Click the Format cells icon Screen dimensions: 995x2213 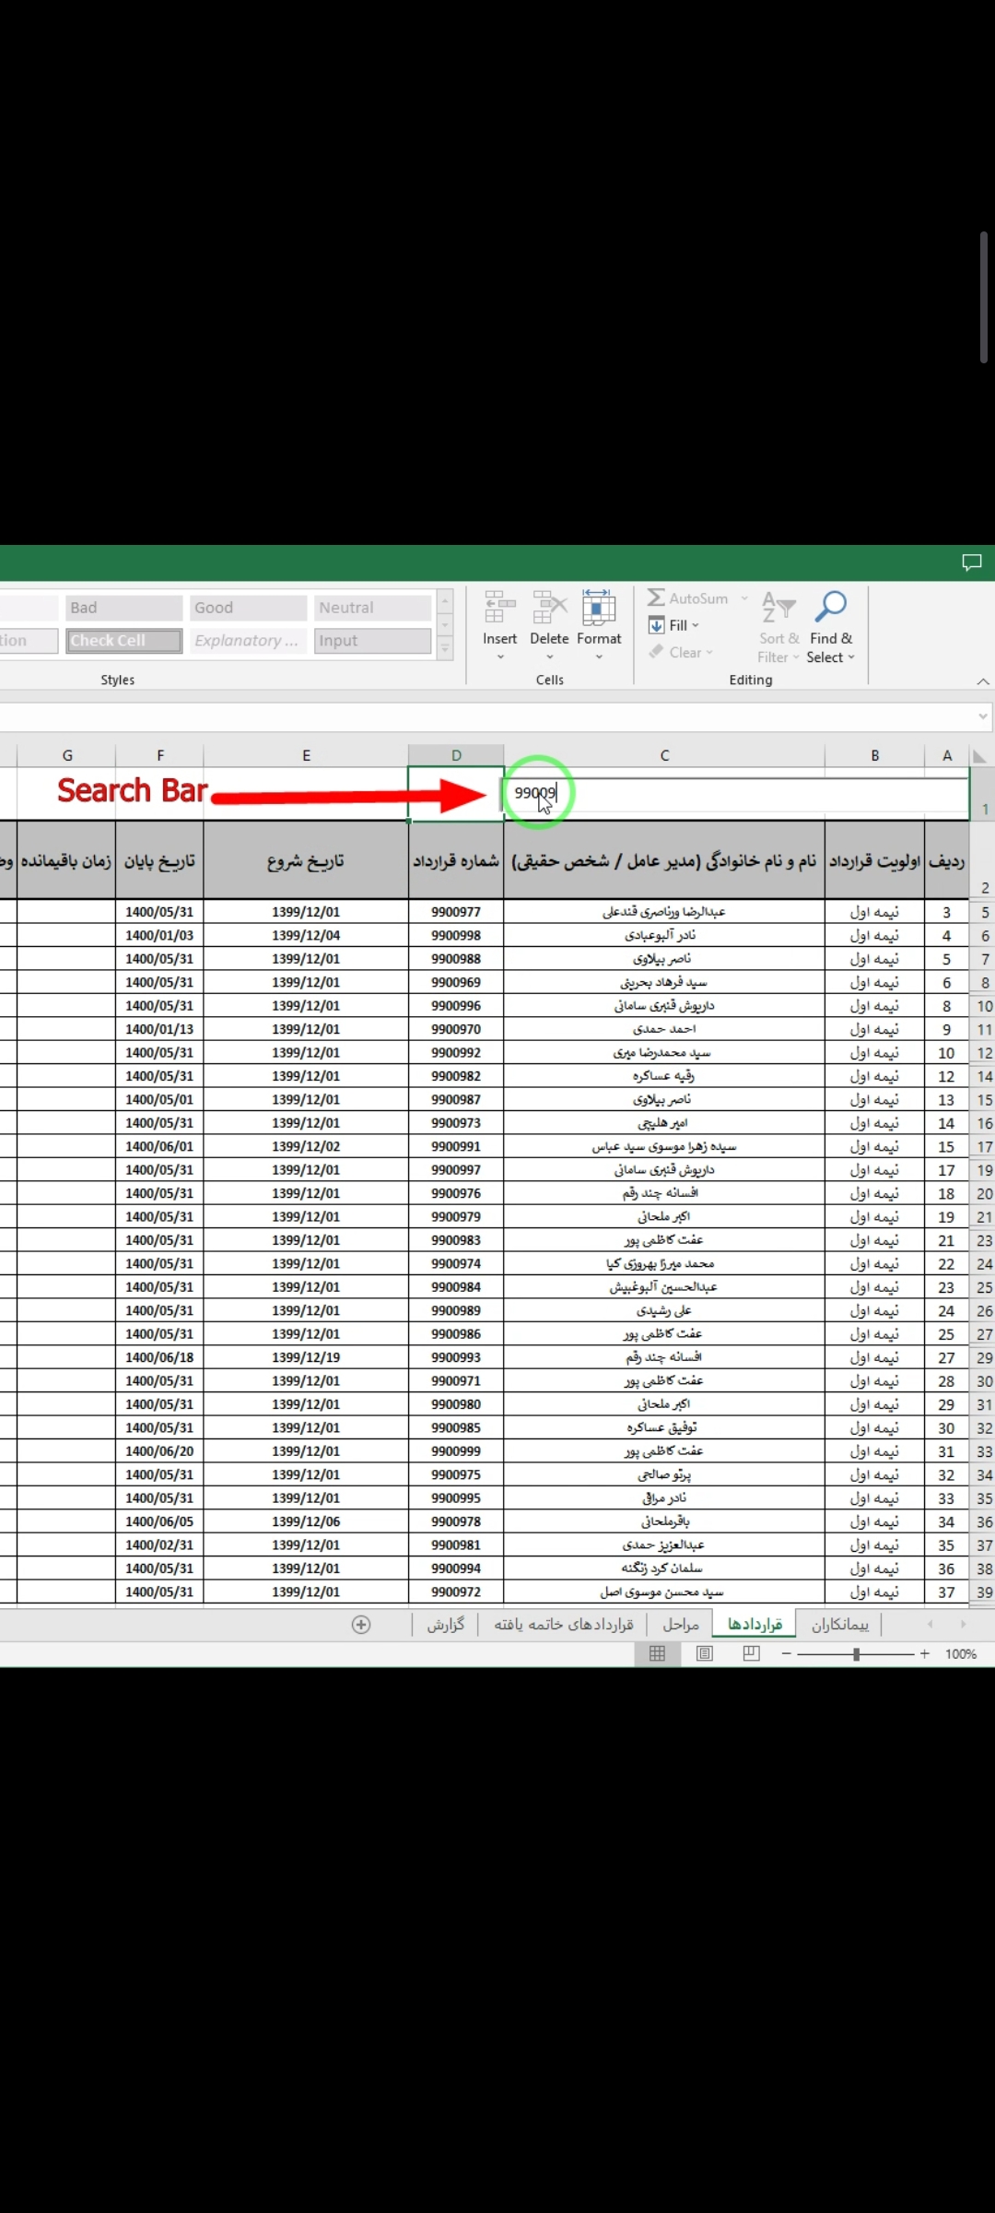pyautogui.click(x=599, y=608)
